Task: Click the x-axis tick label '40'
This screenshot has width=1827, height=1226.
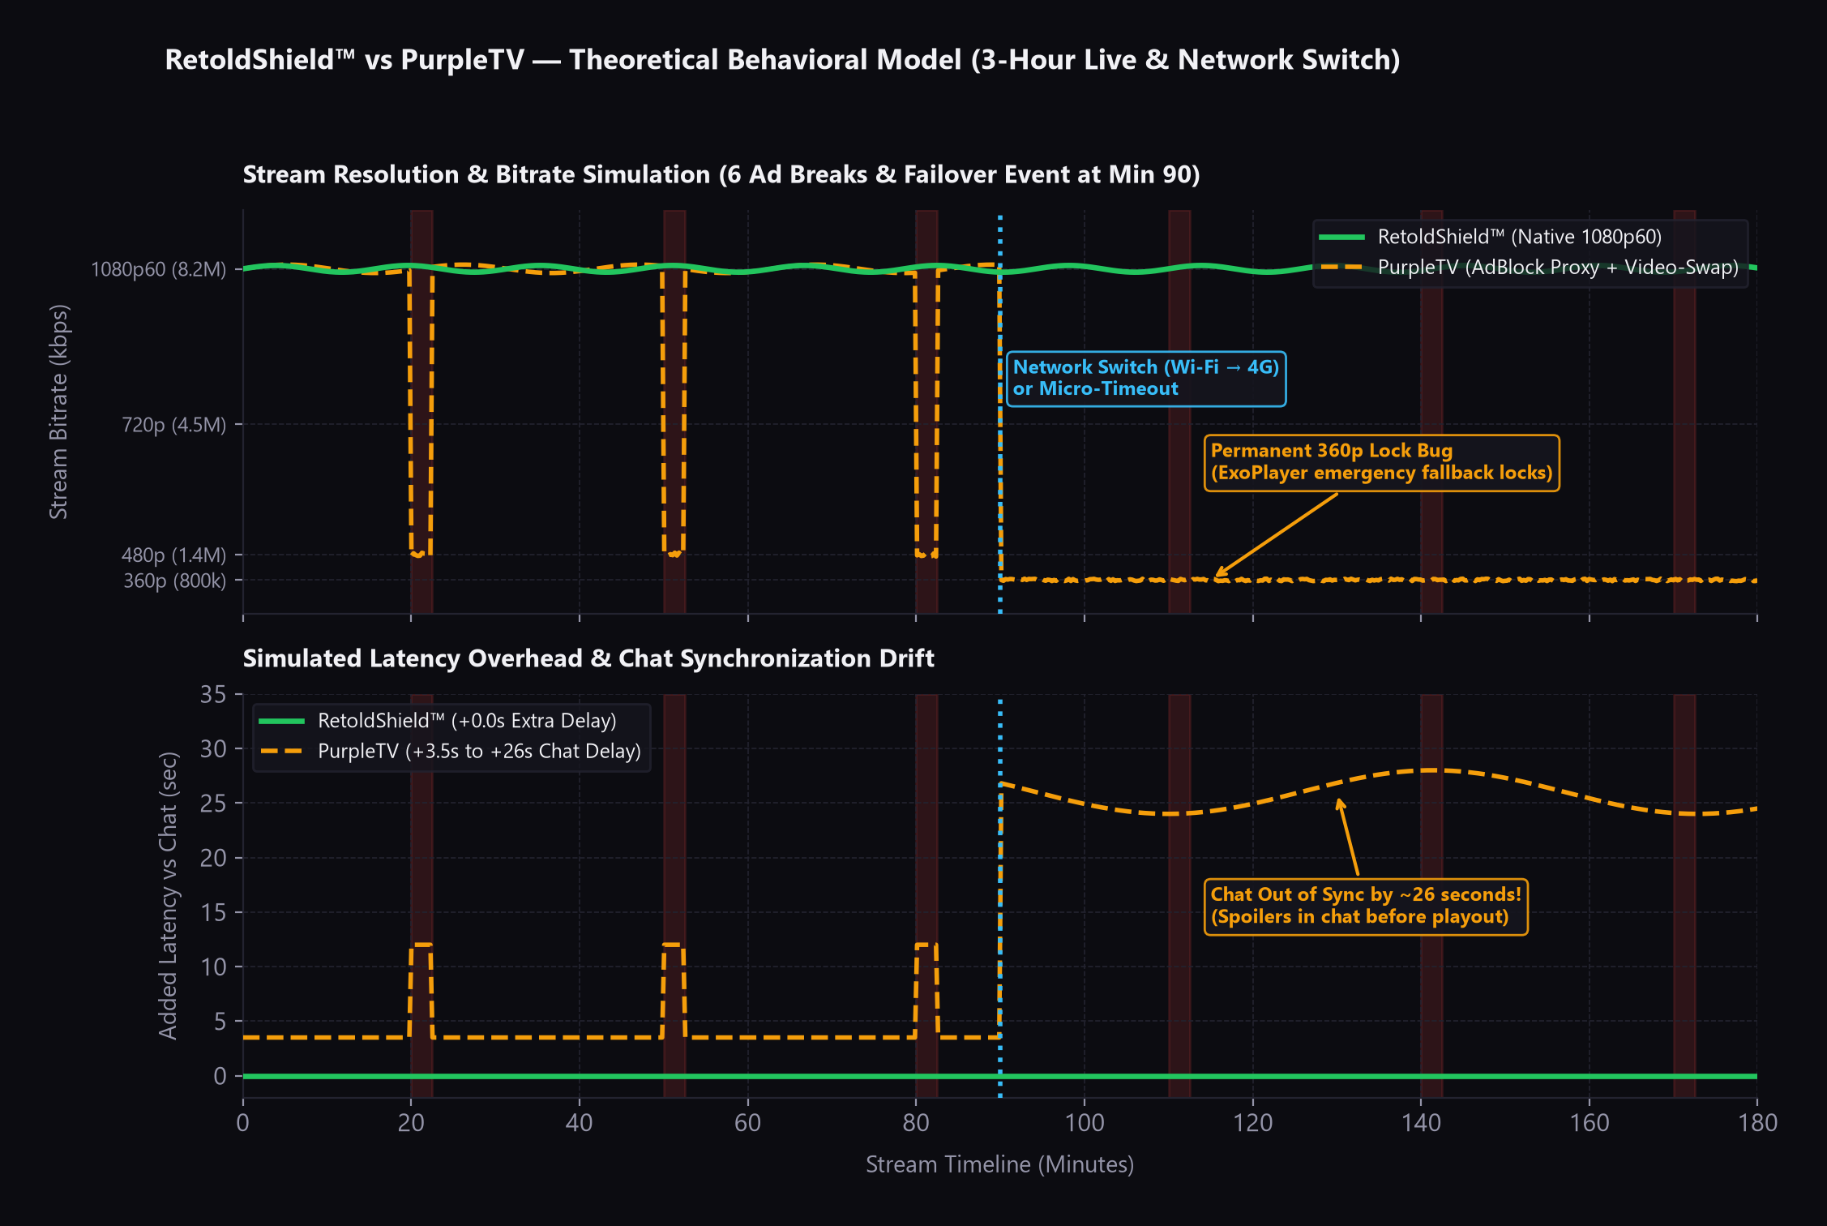Action: [580, 1123]
